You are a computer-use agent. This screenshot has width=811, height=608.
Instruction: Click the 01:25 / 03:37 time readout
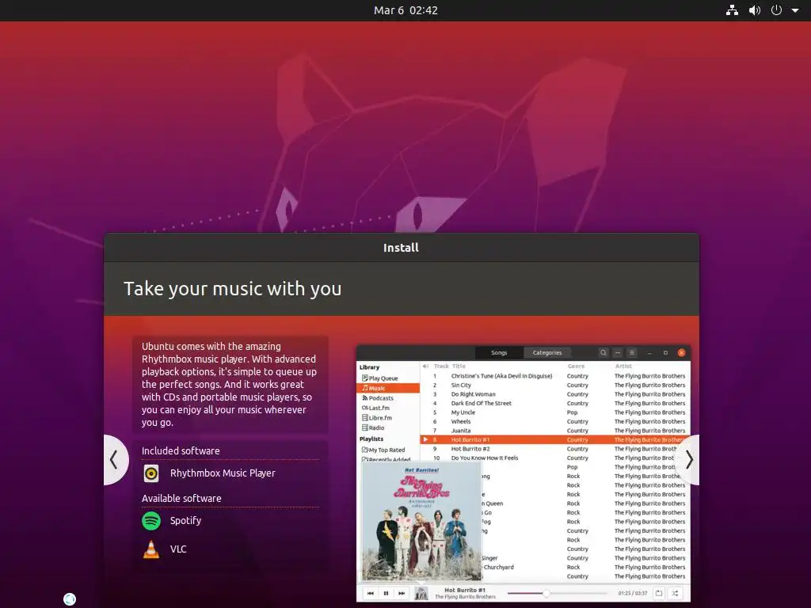tap(633, 594)
